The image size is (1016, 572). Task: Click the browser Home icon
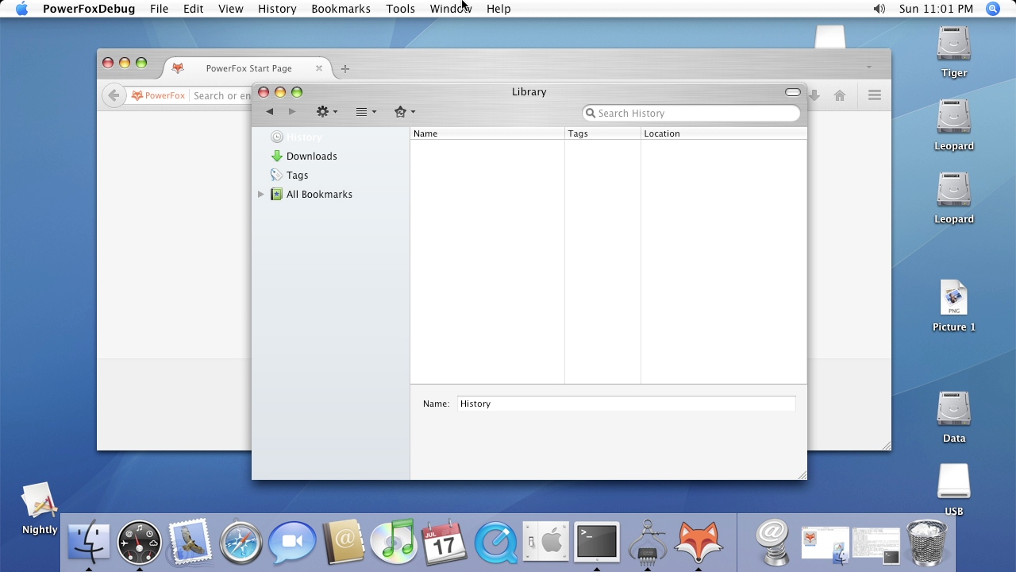pos(840,95)
